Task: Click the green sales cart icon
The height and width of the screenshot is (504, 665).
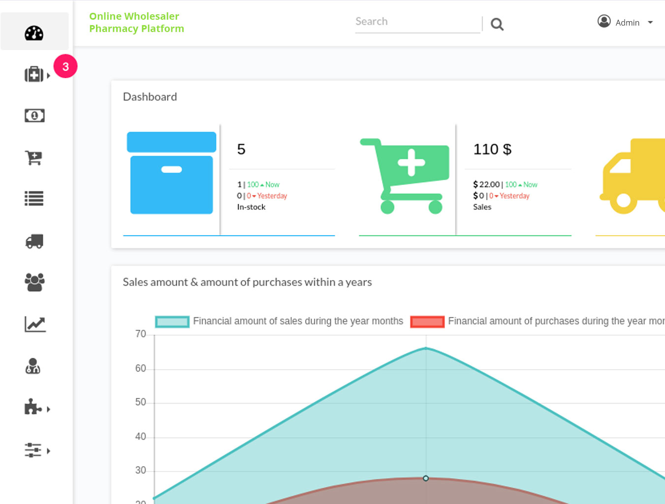Action: tap(405, 176)
